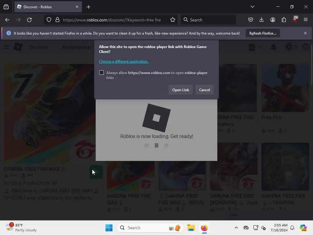
Task: Click the Firefox taskbar icon
Action: (204, 228)
